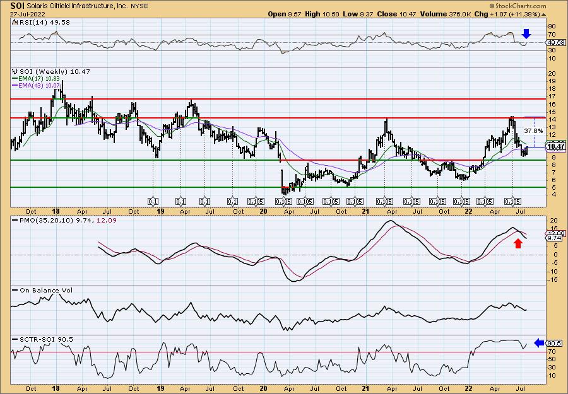Image resolution: width=568 pixels, height=394 pixels.
Task: Click the 37.8% upside target label
Action: [x=533, y=130]
